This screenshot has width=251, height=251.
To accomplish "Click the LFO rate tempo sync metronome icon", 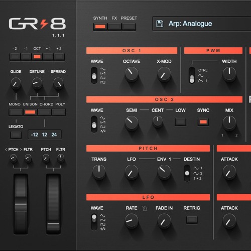I will pos(145,208).
